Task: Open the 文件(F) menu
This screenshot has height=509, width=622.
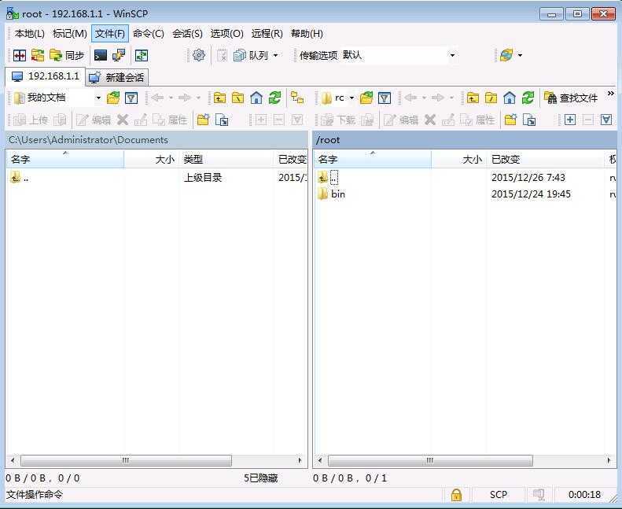Action: (110, 33)
